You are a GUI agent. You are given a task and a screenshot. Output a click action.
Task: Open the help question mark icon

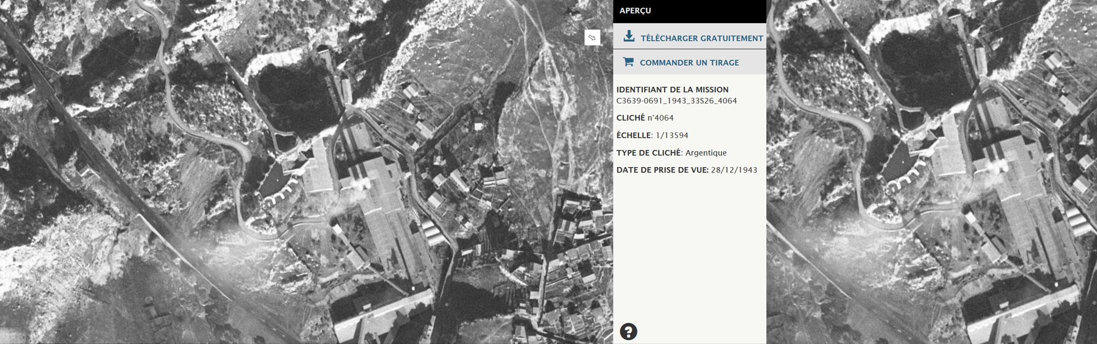coord(628,332)
